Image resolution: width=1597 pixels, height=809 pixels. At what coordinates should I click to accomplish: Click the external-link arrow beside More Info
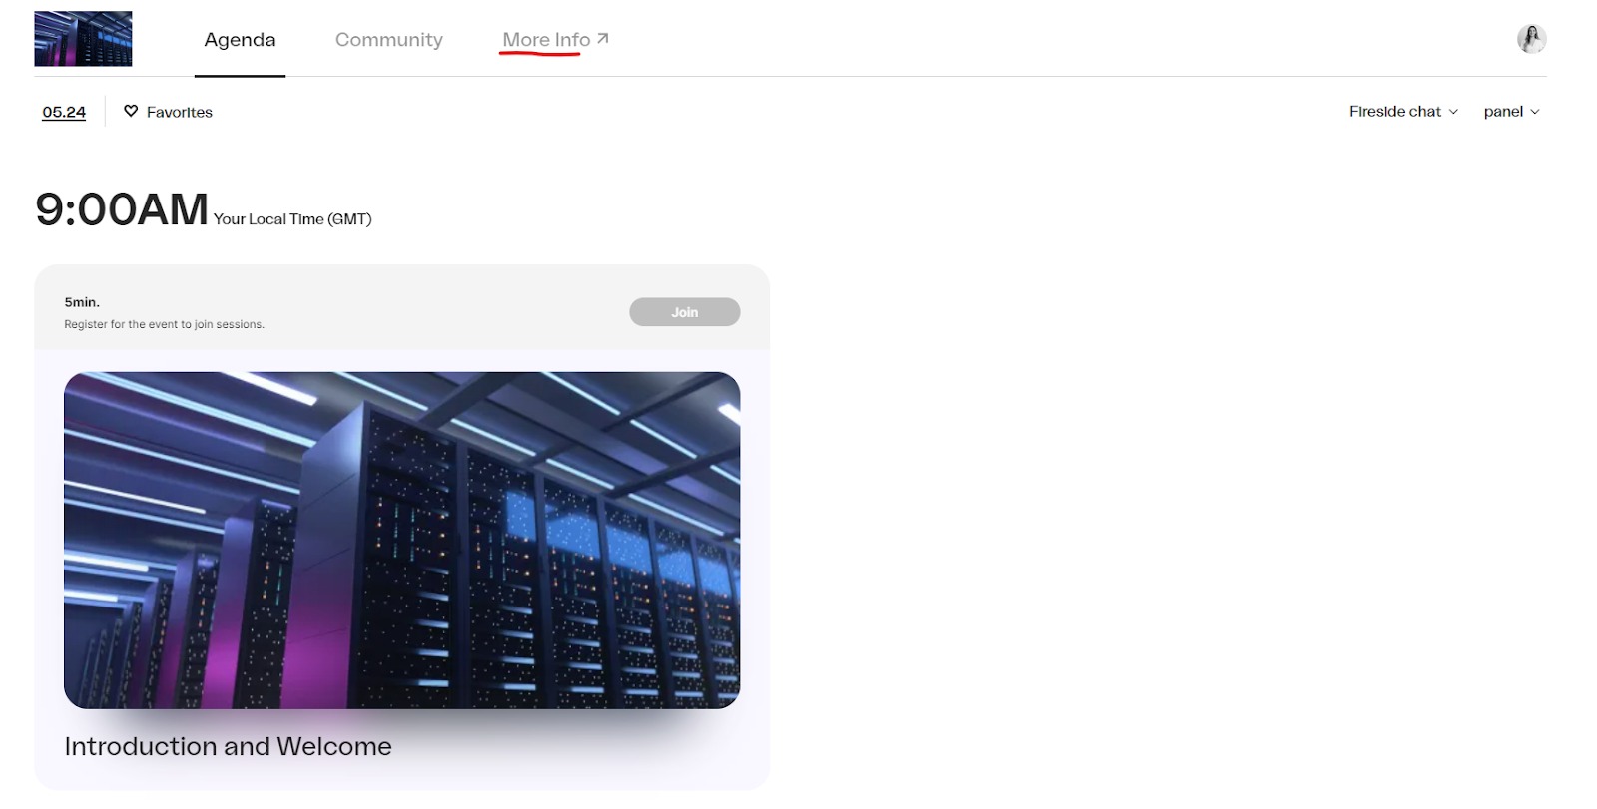coord(602,39)
